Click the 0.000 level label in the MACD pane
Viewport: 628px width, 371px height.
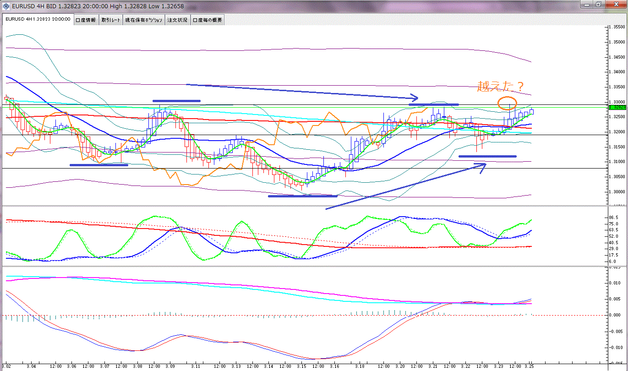point(616,315)
